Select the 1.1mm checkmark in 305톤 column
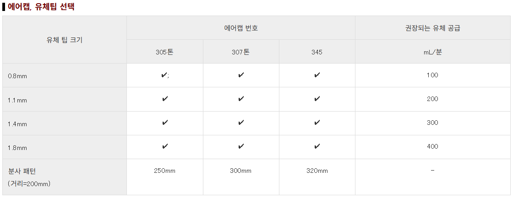Viewport: 513px width, 198px height. click(165, 99)
